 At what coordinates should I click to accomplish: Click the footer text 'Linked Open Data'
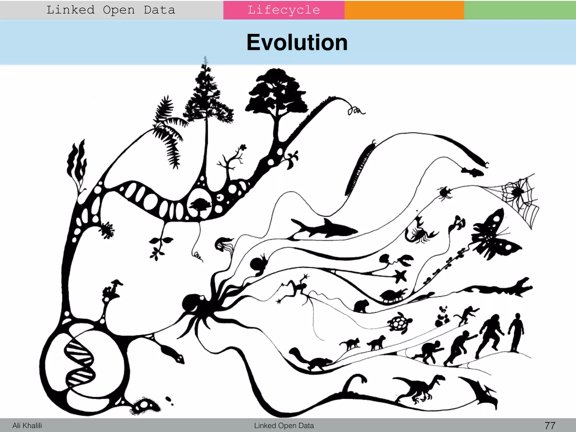pos(284,426)
